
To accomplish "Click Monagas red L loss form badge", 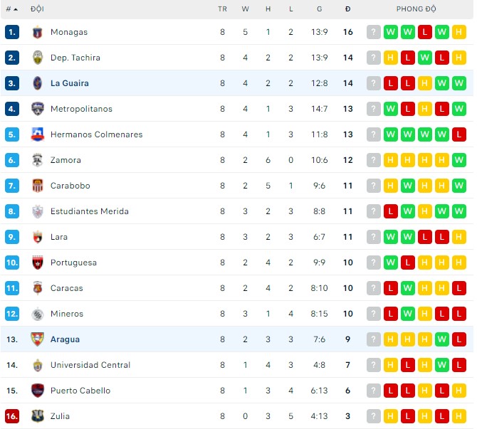I will (425, 32).
